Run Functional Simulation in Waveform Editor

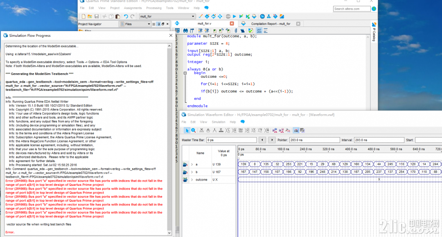point(275,130)
